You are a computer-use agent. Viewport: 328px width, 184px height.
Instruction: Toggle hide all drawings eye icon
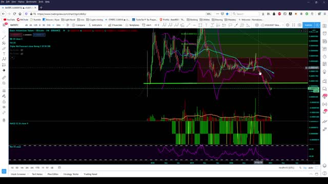point(4,107)
